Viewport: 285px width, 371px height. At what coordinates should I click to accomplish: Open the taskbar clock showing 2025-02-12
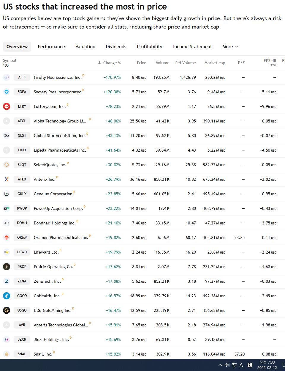tap(267, 365)
